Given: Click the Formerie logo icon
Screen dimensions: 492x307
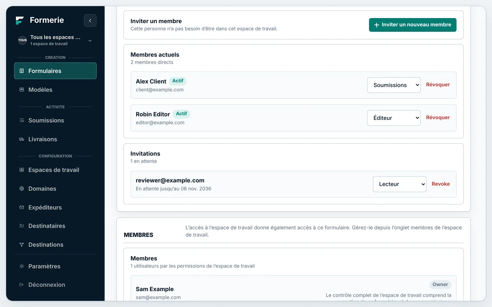Looking at the screenshot, I should 20,20.
